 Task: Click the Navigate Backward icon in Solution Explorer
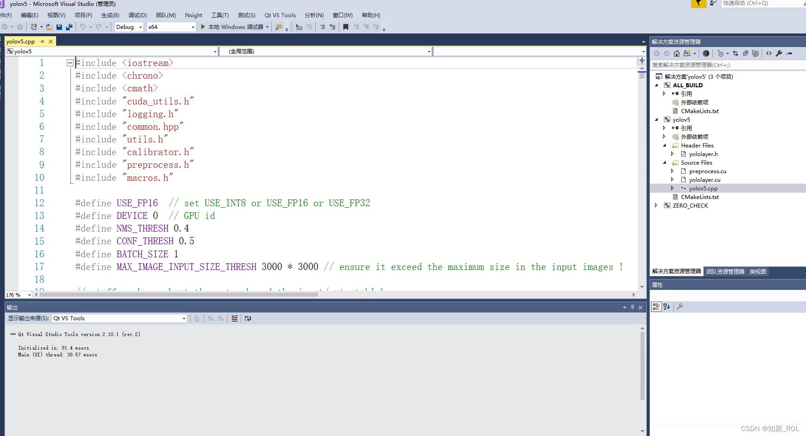click(657, 53)
